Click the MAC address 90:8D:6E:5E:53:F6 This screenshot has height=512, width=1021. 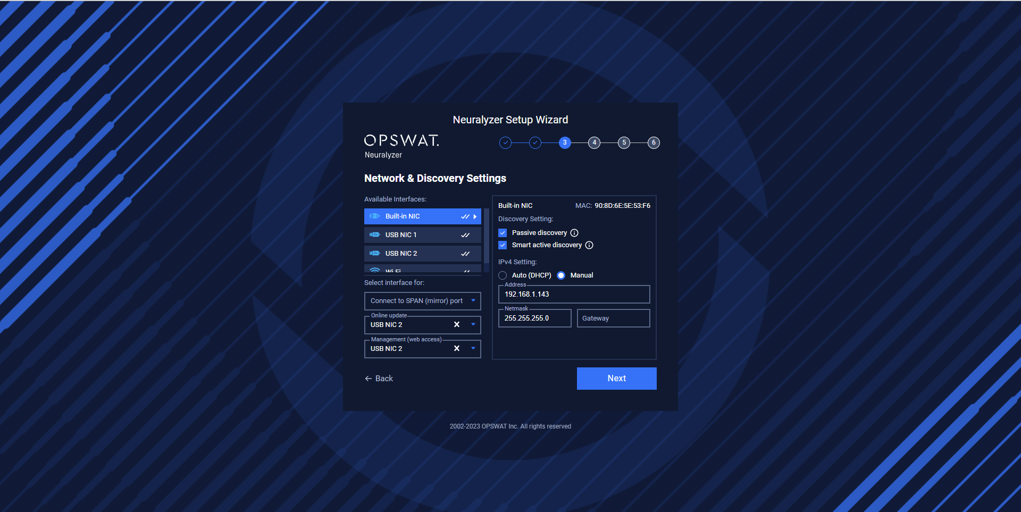coord(622,206)
